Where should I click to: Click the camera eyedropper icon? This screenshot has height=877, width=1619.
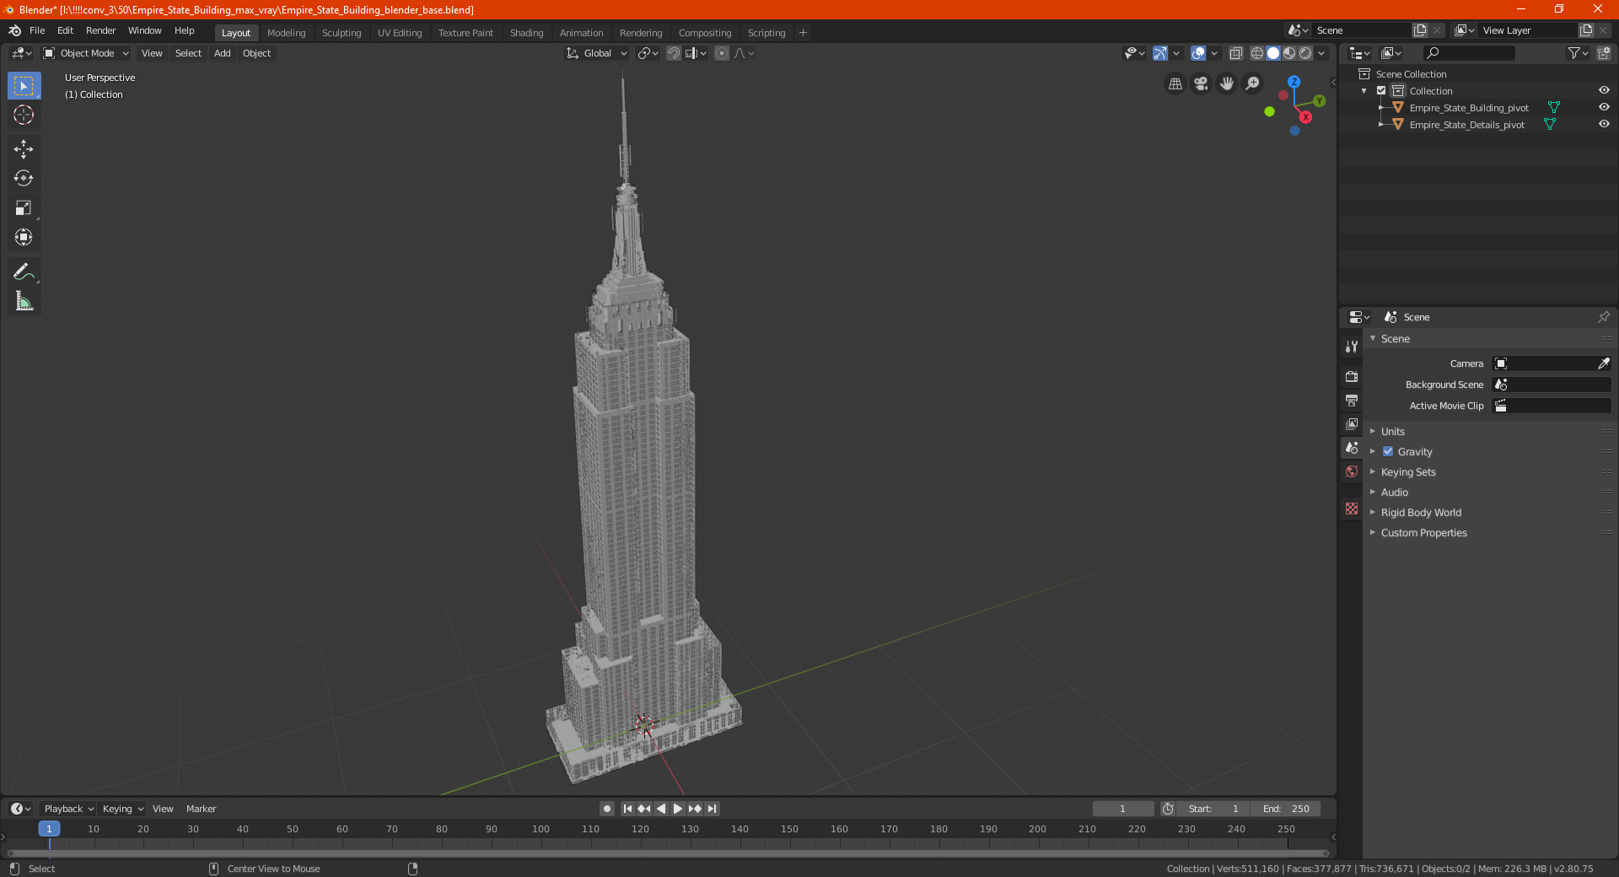(x=1603, y=363)
